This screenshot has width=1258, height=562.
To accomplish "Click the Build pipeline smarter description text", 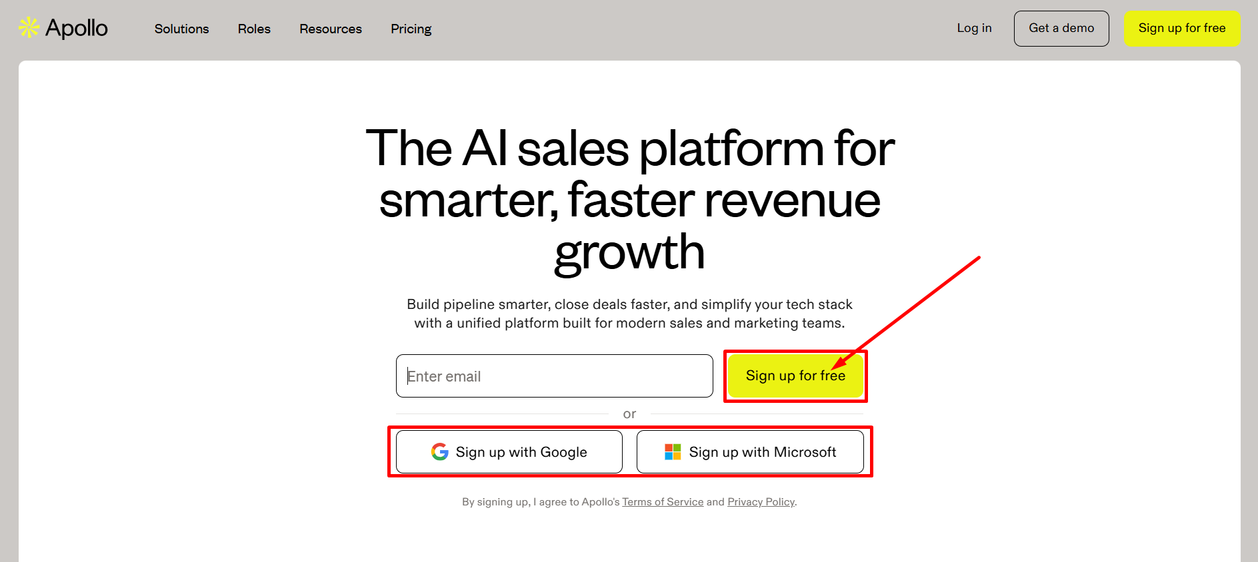I will (629, 314).
